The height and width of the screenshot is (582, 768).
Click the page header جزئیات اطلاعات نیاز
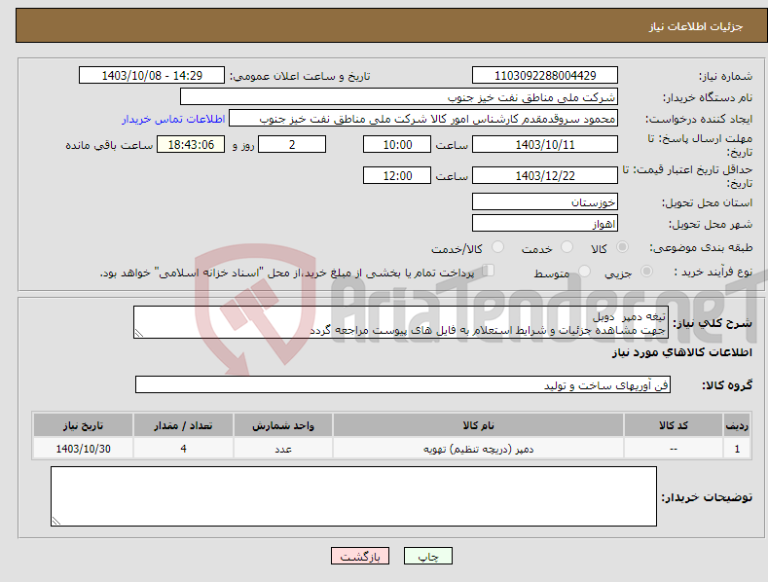pyautogui.click(x=696, y=26)
